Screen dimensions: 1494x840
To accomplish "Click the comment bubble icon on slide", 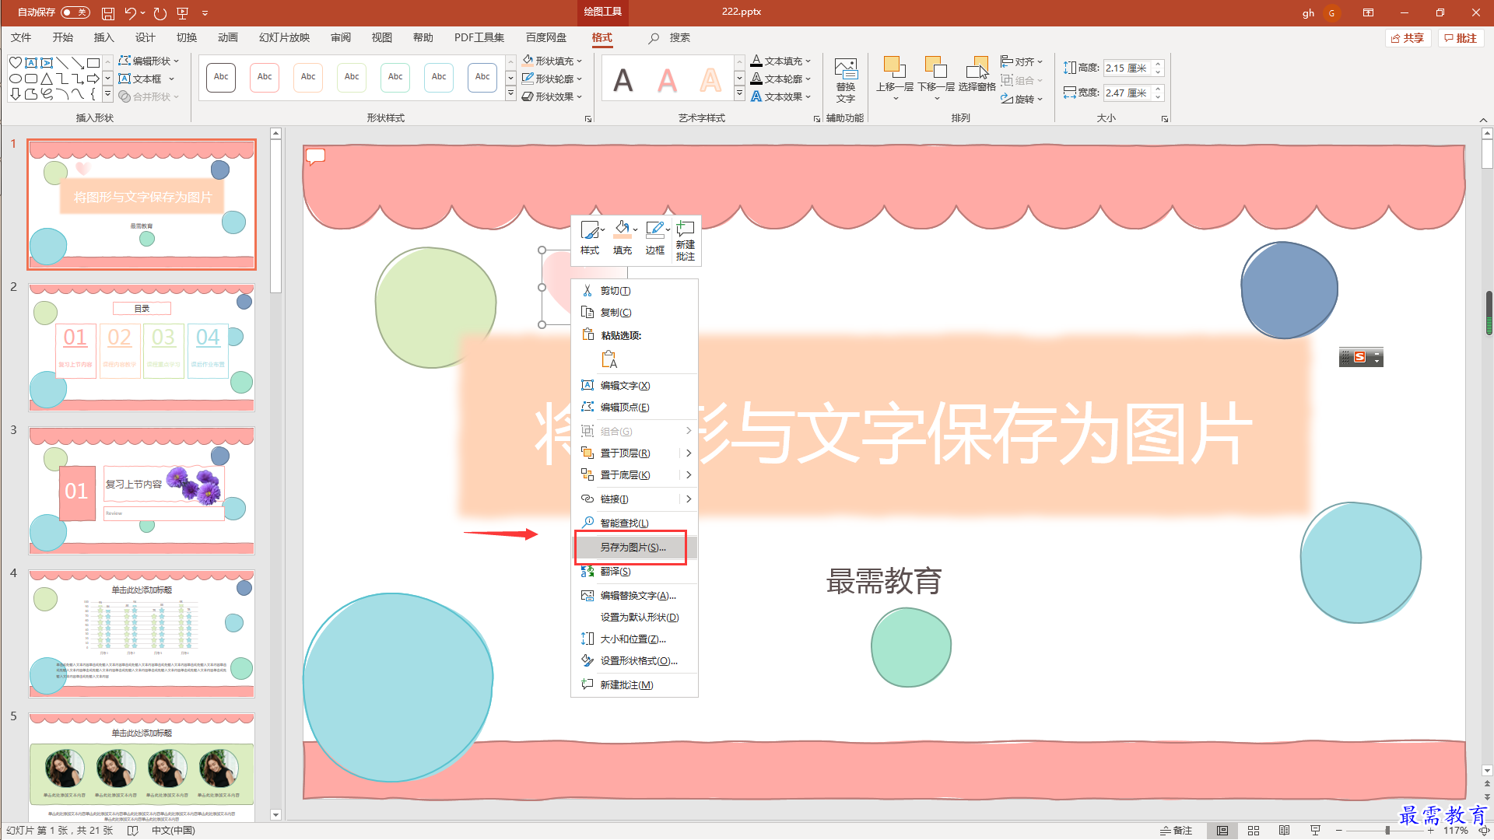I will [315, 156].
